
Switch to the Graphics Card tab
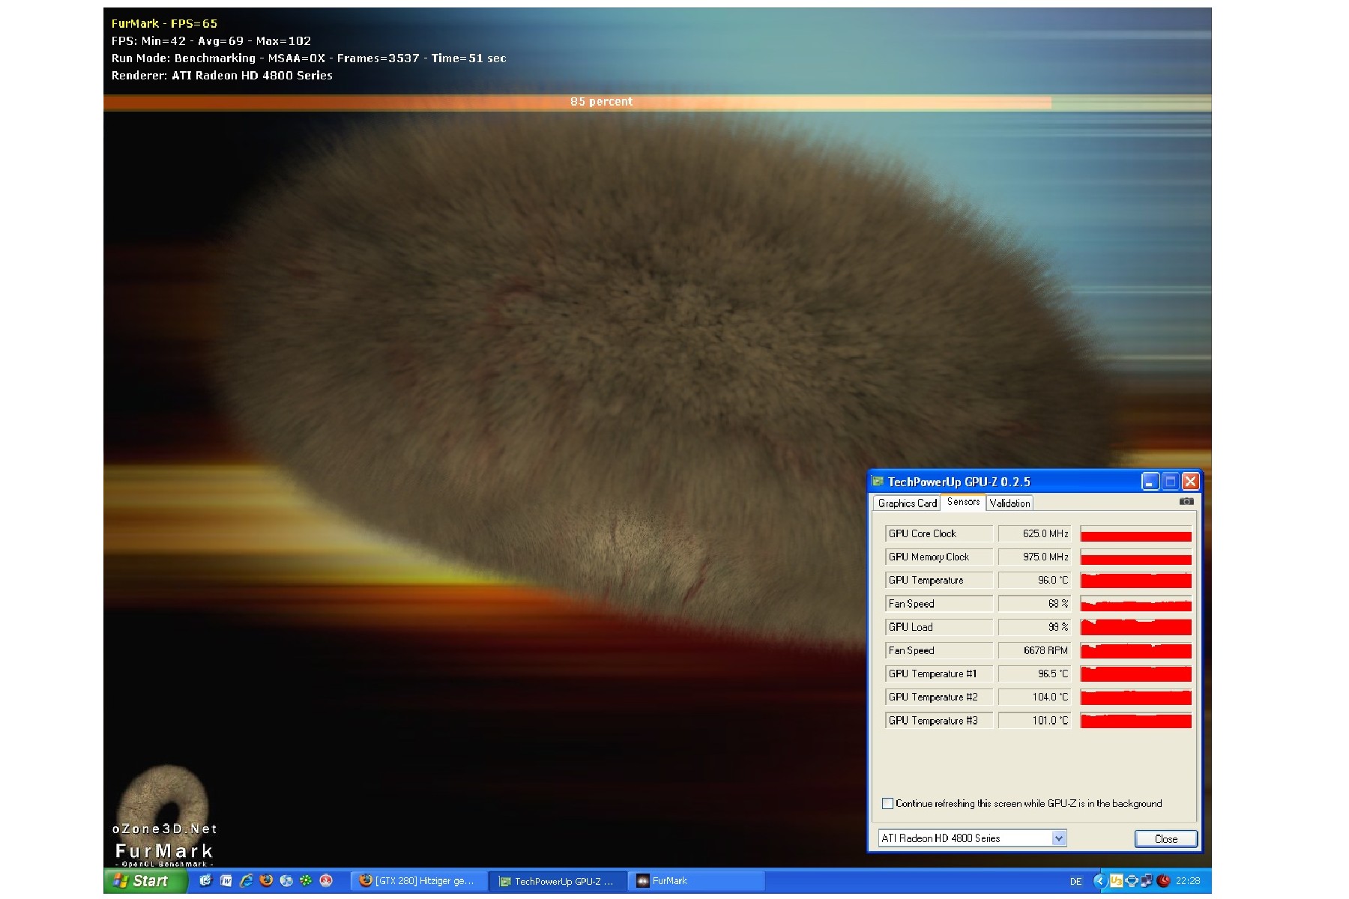tap(907, 503)
